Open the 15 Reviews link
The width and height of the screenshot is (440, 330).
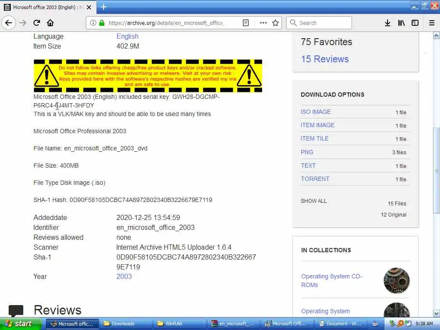[x=325, y=59]
